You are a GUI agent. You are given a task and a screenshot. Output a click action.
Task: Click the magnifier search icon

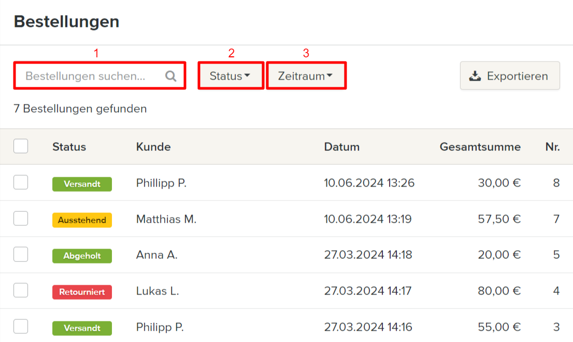point(171,76)
